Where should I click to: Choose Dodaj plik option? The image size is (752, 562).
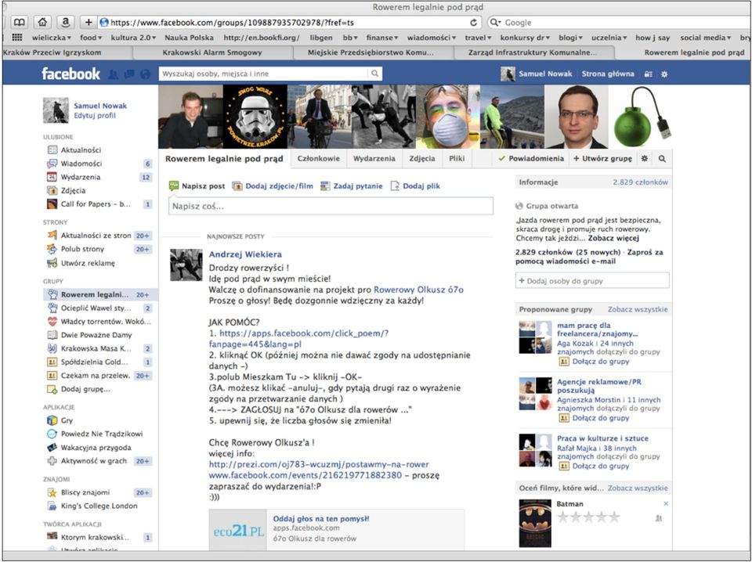tap(415, 186)
